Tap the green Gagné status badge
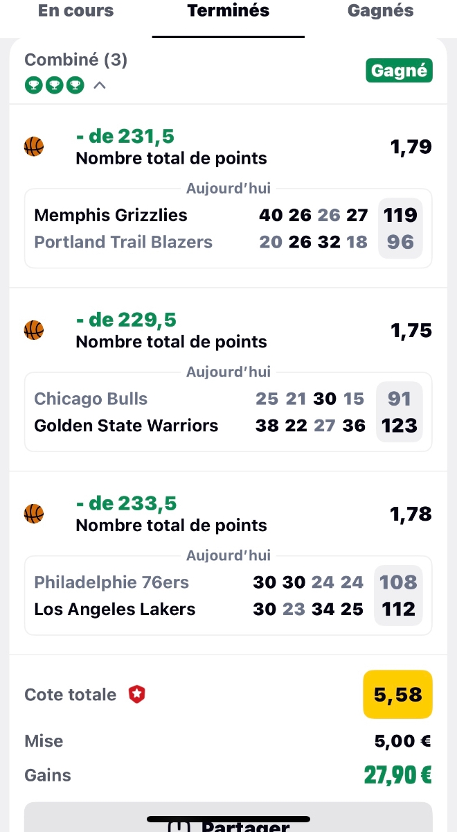The height and width of the screenshot is (832, 457). coord(399,71)
